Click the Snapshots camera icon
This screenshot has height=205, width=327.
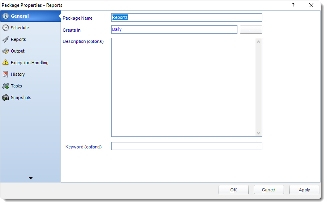tap(6, 97)
